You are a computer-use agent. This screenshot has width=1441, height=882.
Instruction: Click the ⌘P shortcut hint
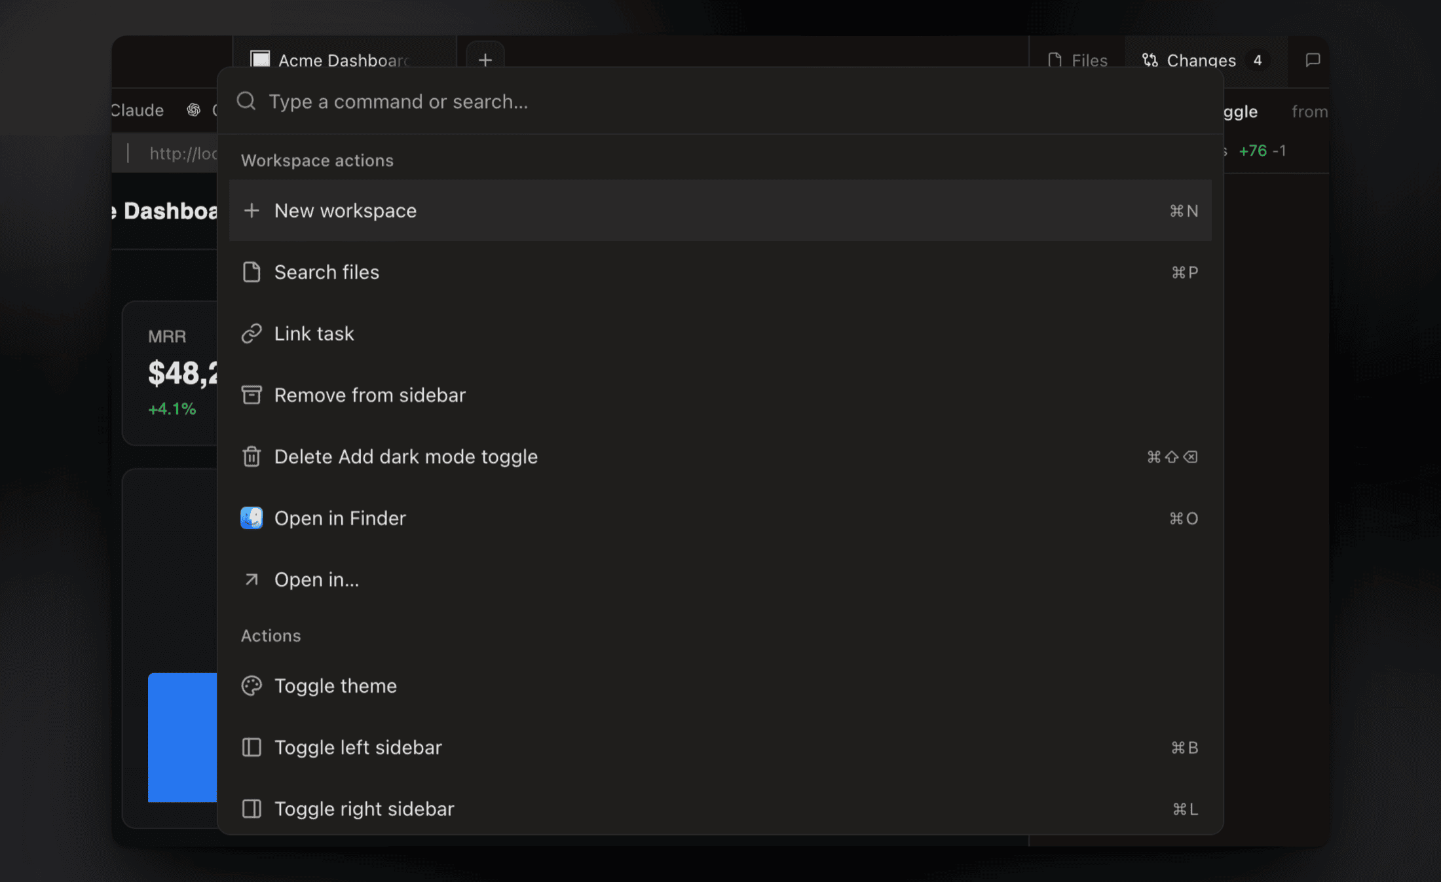click(1185, 272)
